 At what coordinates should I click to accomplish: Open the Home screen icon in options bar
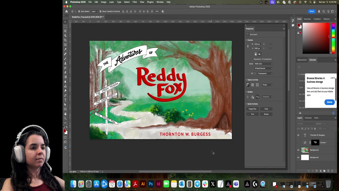click(x=66, y=11)
